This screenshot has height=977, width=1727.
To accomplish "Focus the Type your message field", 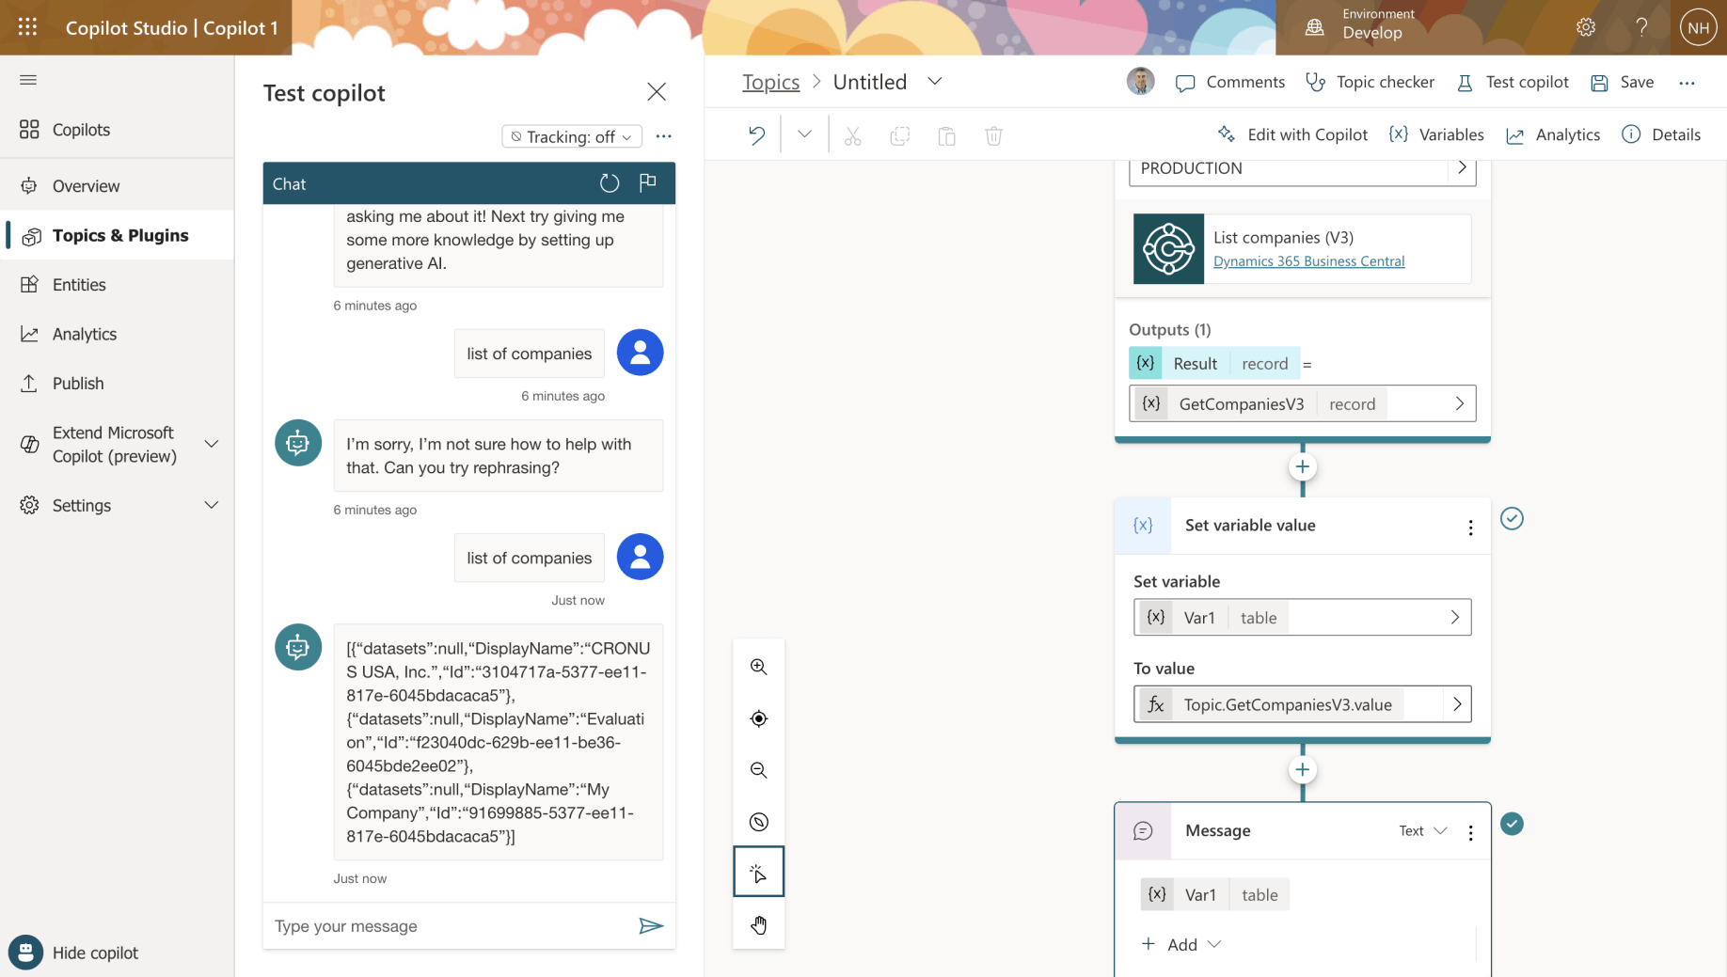I will tap(452, 926).
